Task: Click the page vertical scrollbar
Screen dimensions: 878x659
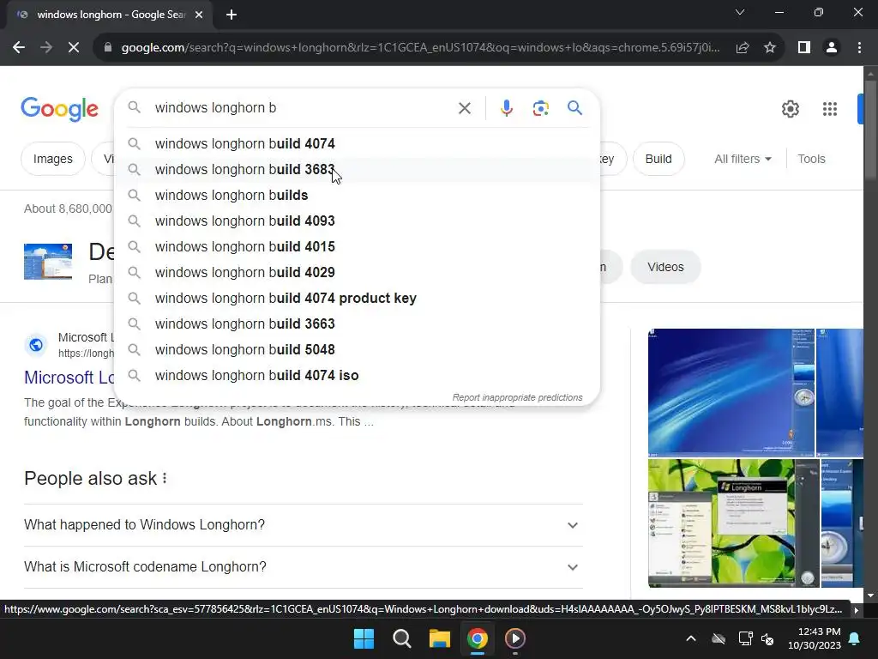Action: point(870,131)
